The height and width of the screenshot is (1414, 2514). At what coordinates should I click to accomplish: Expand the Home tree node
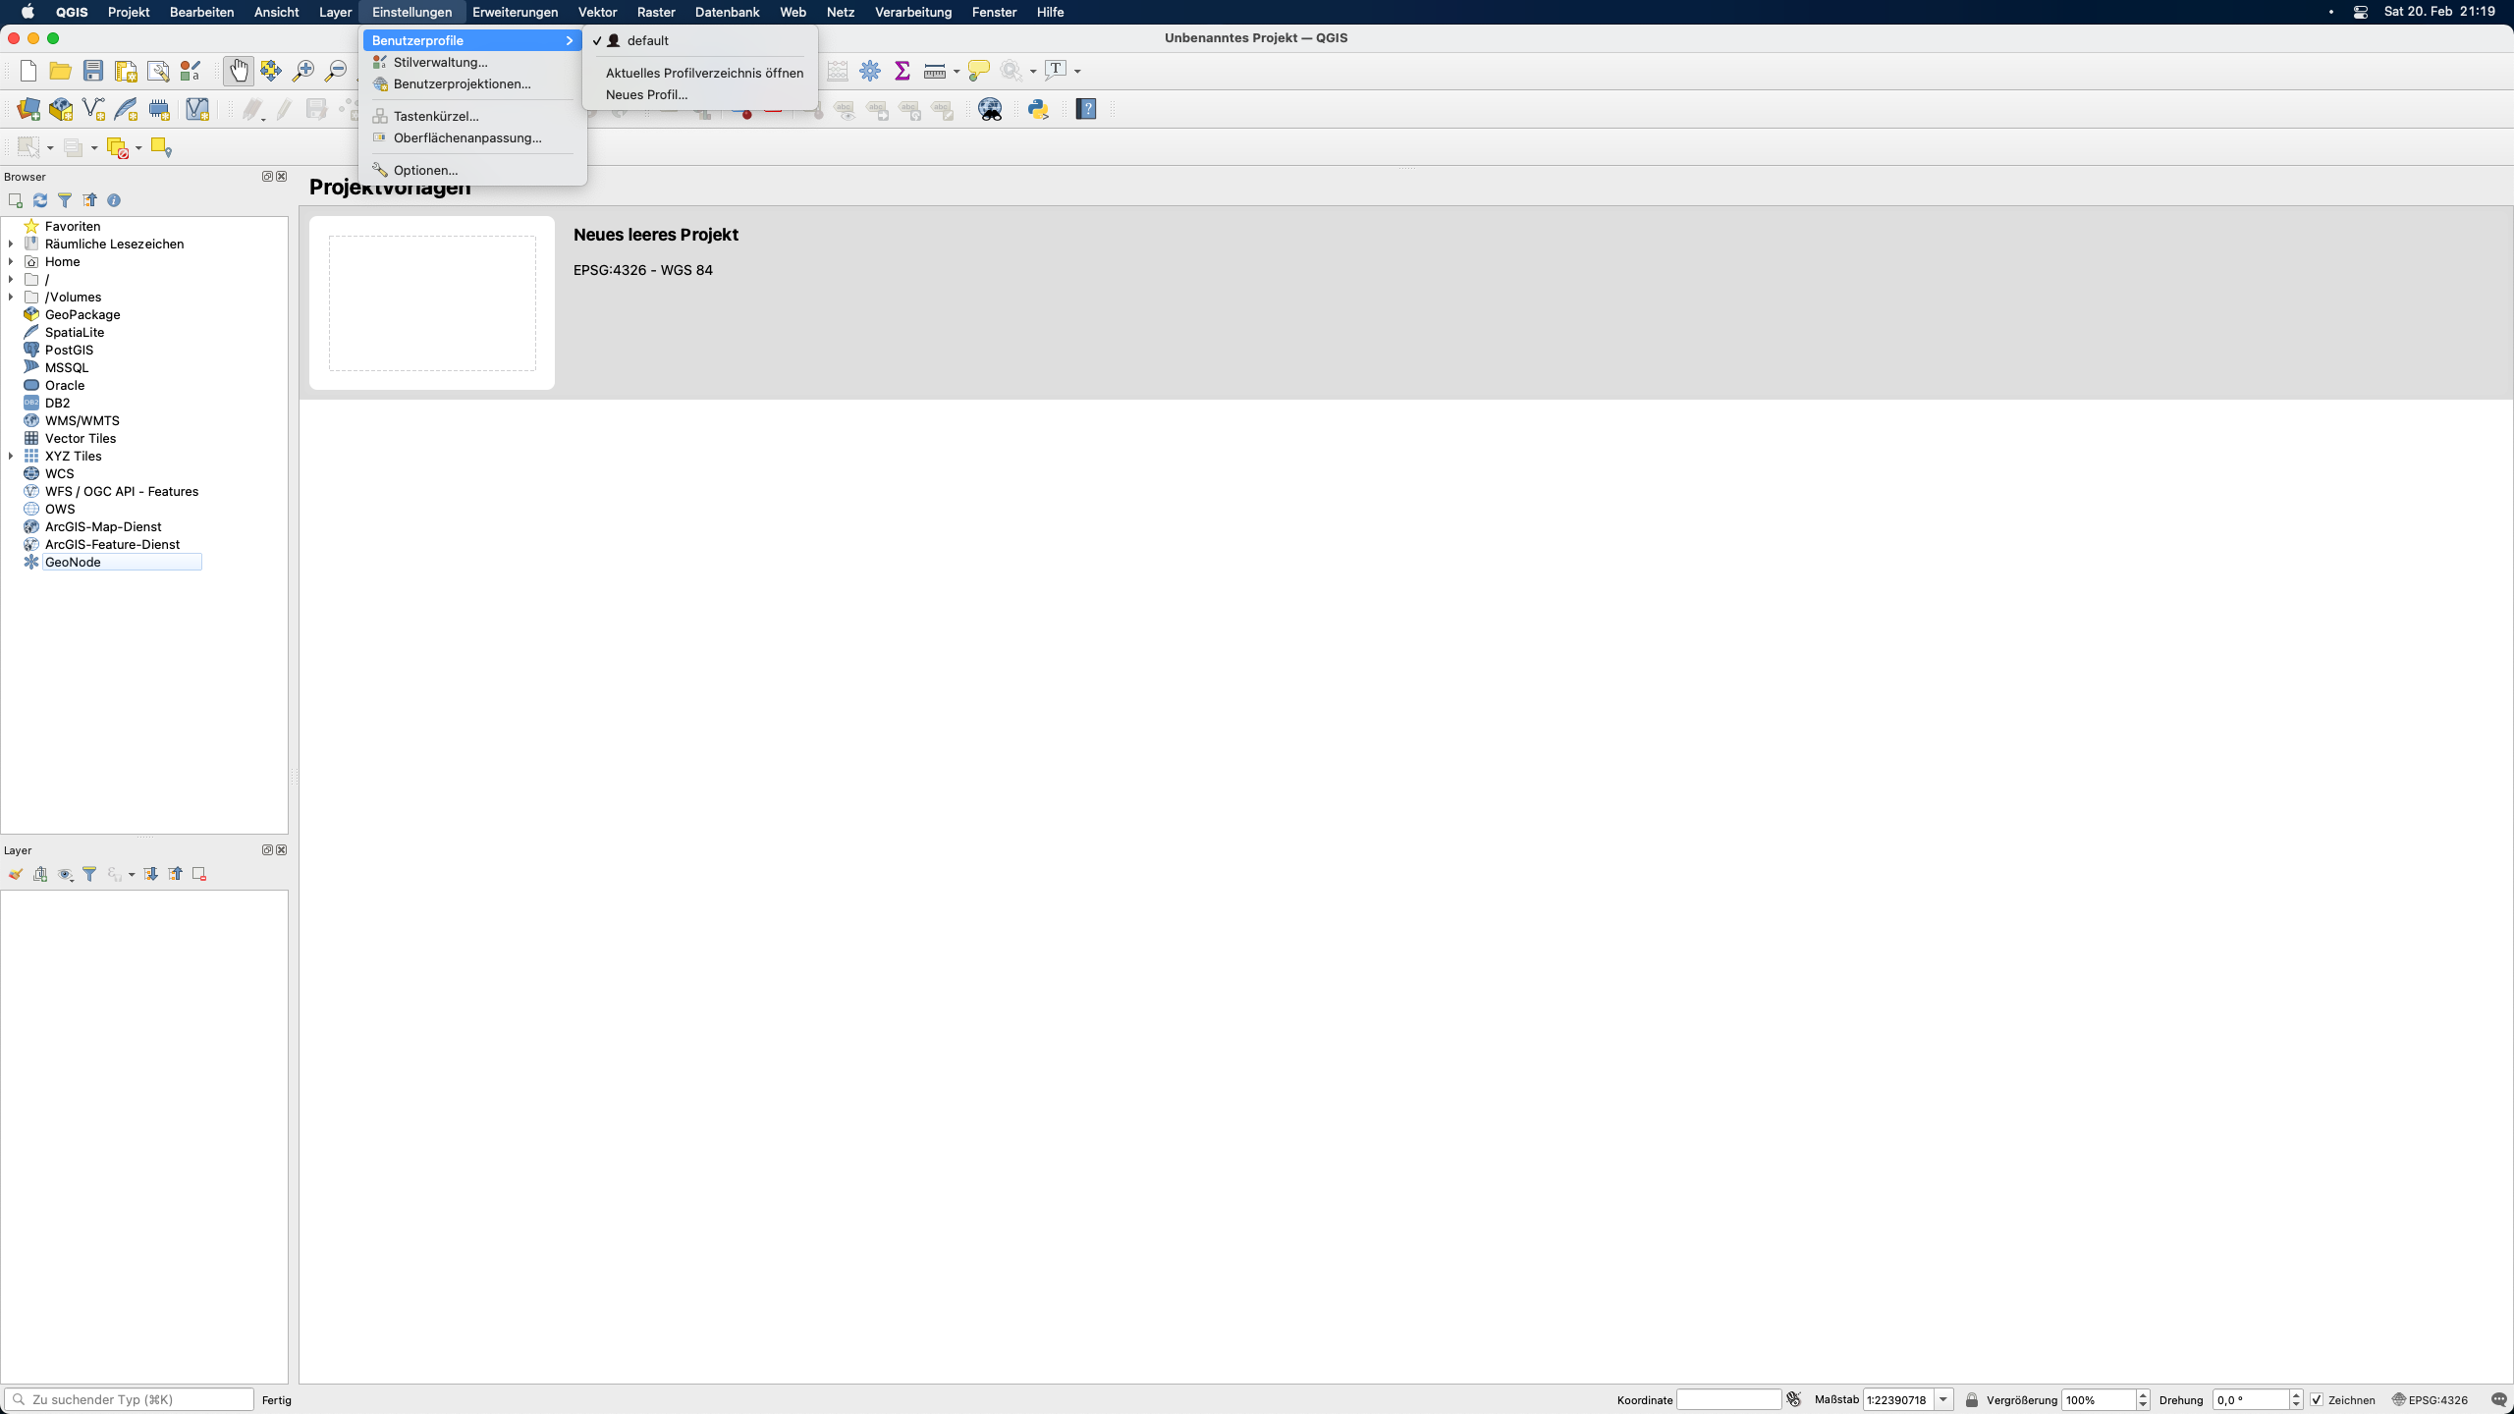[x=11, y=261]
